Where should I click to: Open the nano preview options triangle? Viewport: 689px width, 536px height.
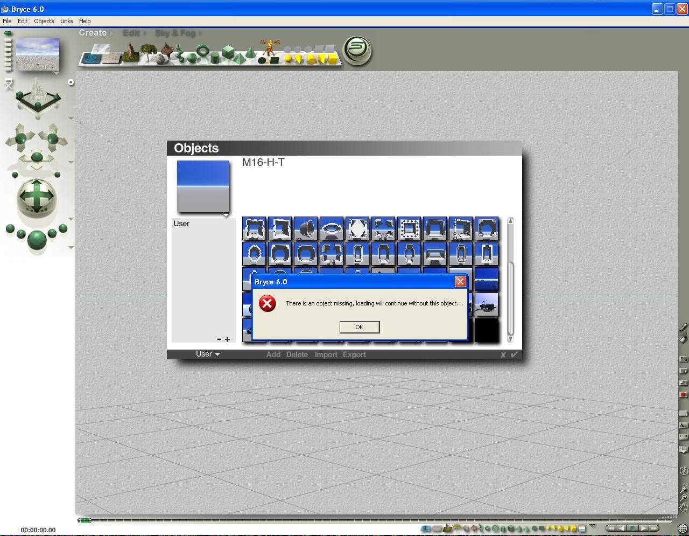pos(57,72)
